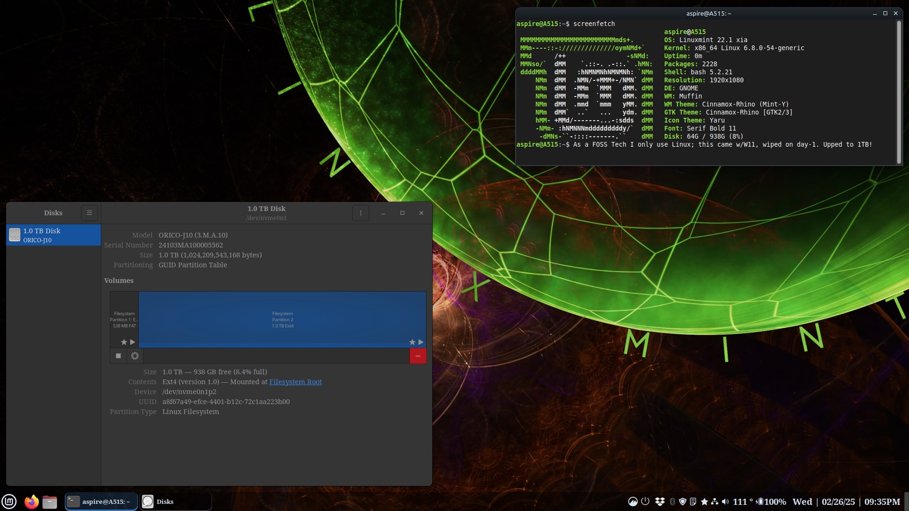Open the file manager panel launcher
The height and width of the screenshot is (511, 909).
point(50,502)
